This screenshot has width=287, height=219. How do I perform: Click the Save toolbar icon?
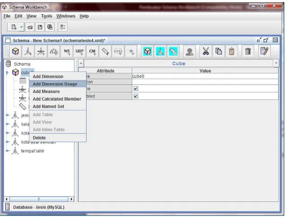point(40,27)
